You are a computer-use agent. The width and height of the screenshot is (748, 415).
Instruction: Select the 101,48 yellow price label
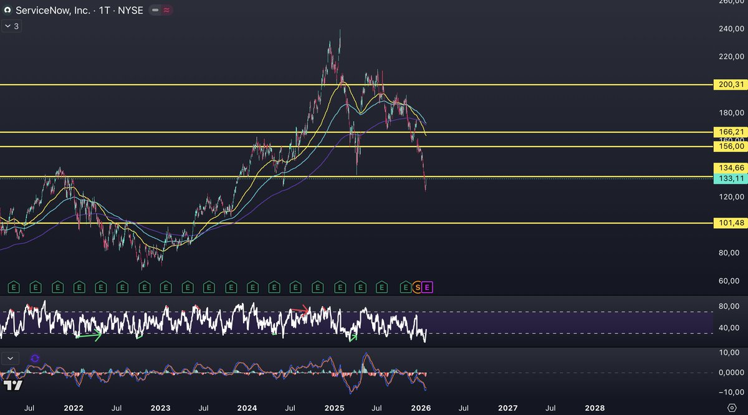click(730, 222)
